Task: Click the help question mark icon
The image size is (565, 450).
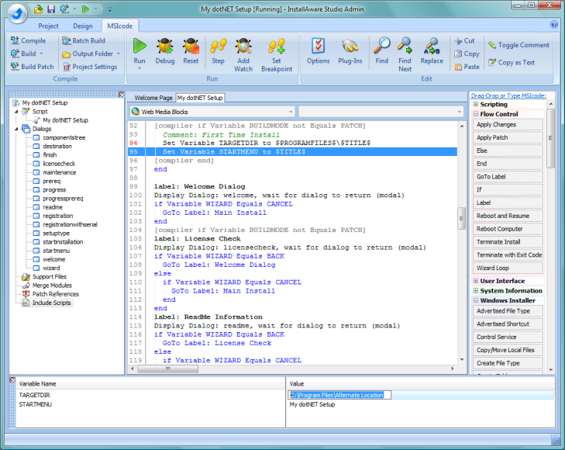Action: tap(554, 25)
